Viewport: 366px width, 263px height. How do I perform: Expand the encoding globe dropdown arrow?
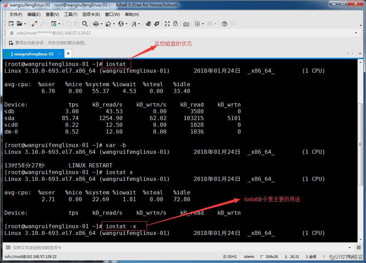click(x=126, y=24)
